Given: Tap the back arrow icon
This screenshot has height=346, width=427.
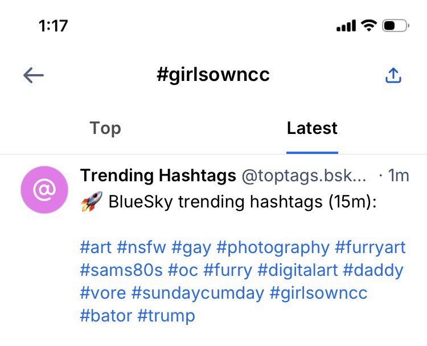Looking at the screenshot, I should click(x=34, y=75).
